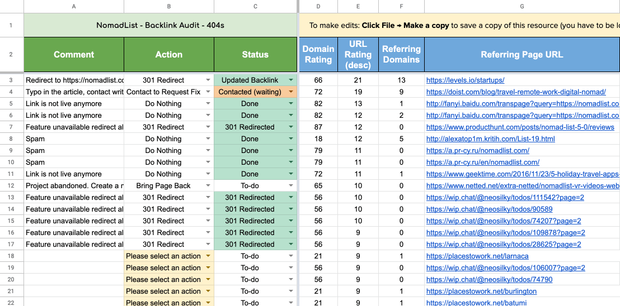
Task: Open the doist.com blog link
Action: 516,92
